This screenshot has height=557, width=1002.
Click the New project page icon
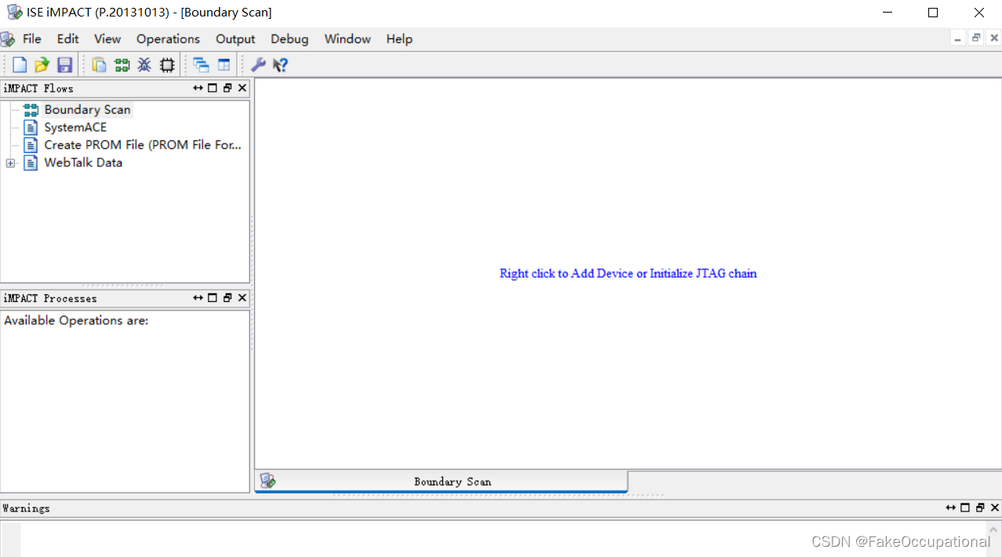[20, 65]
